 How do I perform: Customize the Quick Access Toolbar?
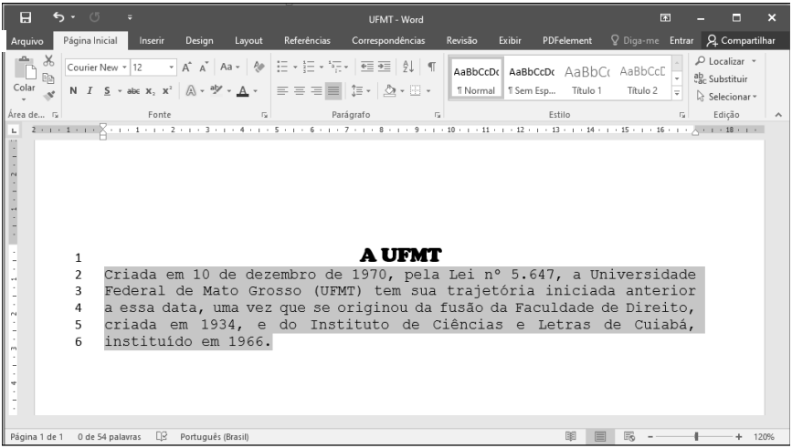[130, 17]
